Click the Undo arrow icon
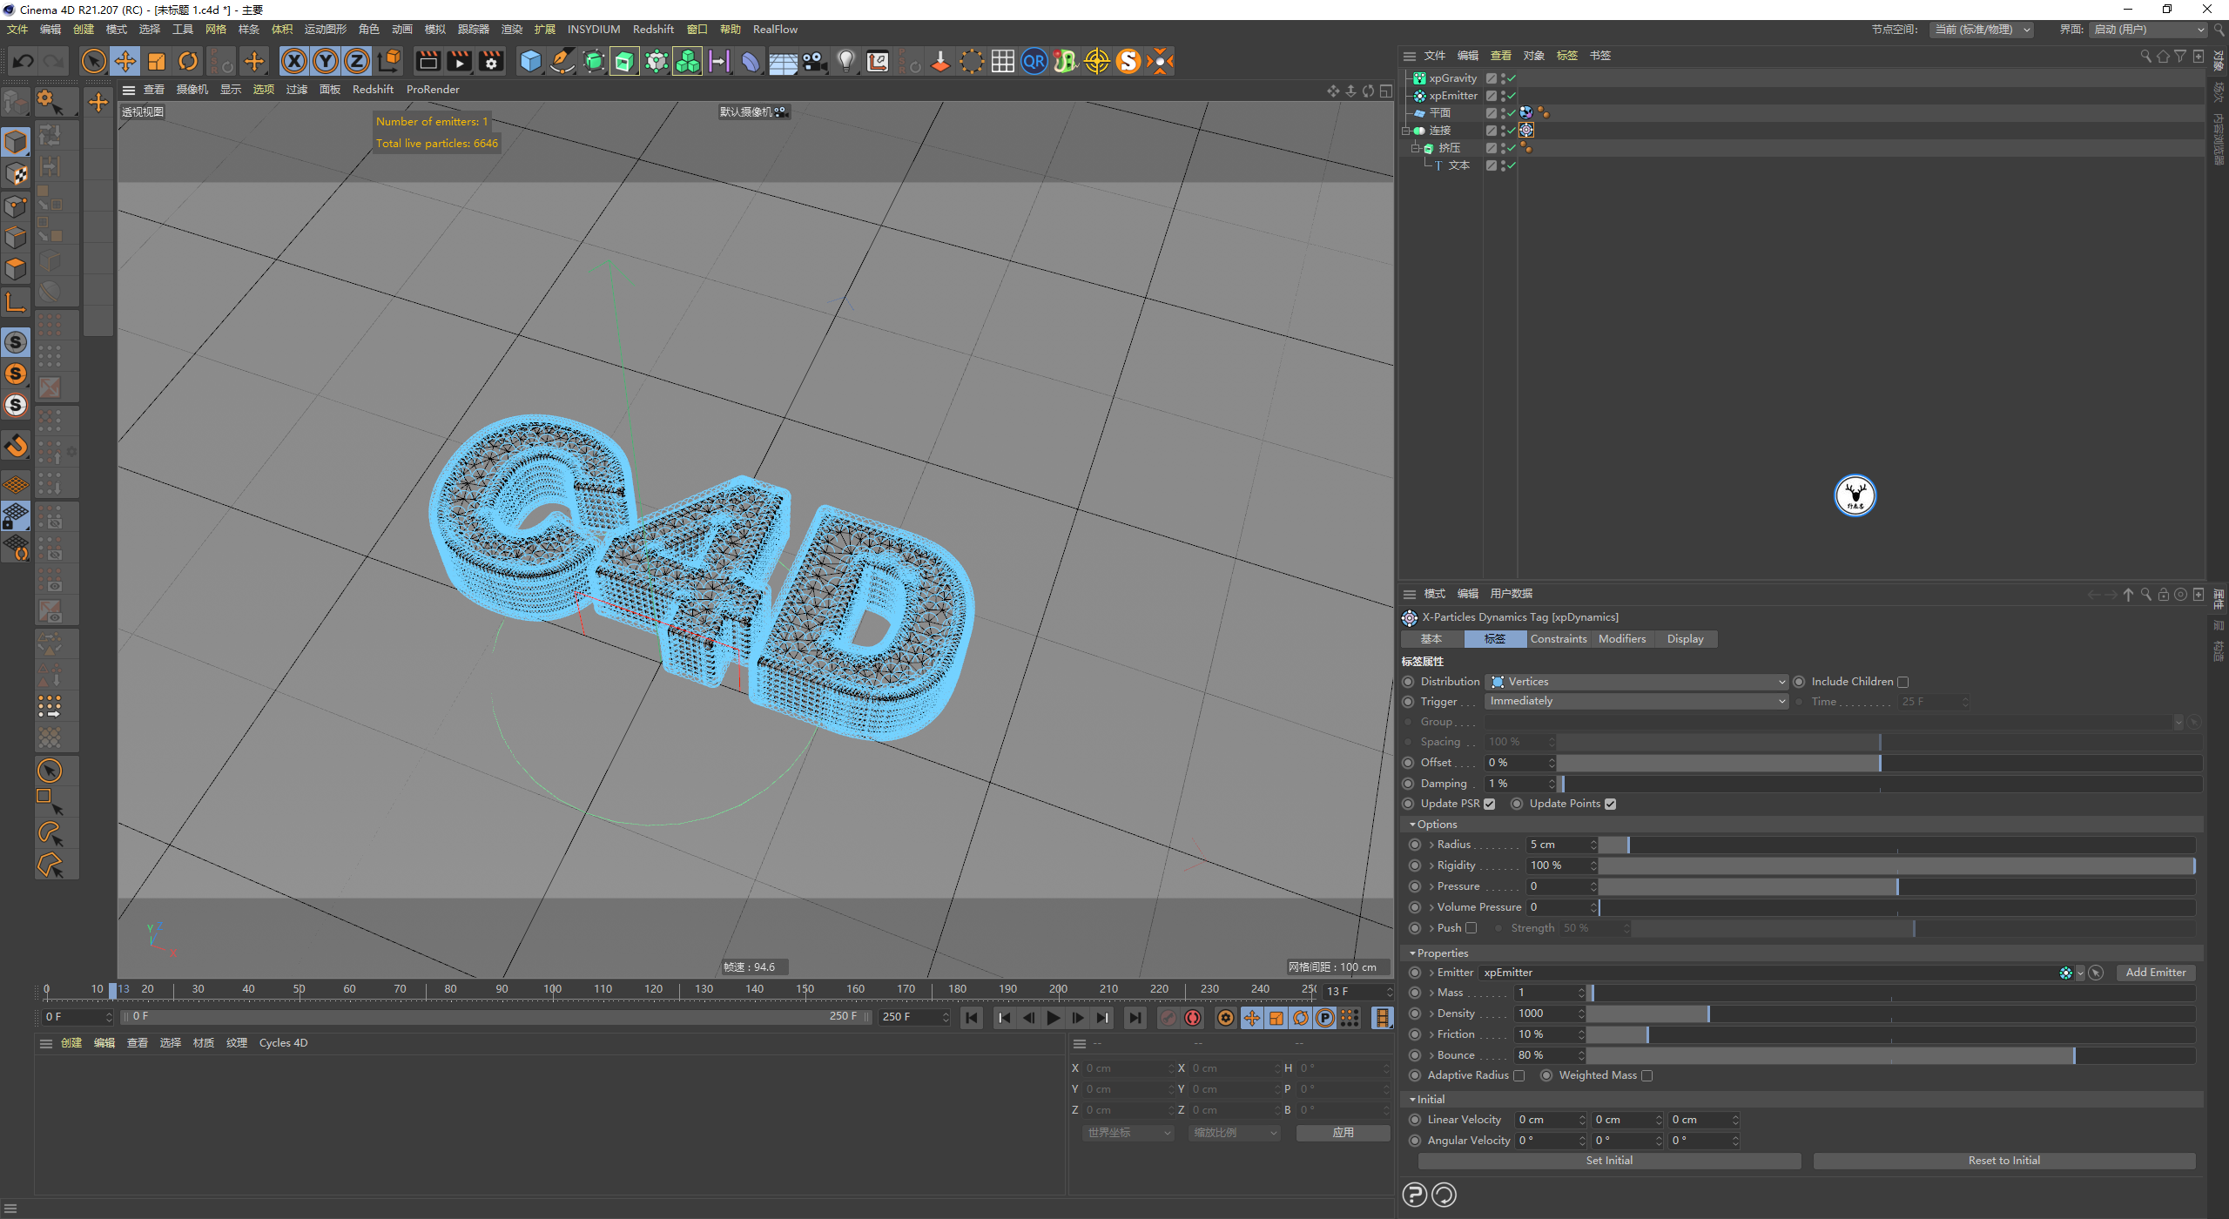 24,61
